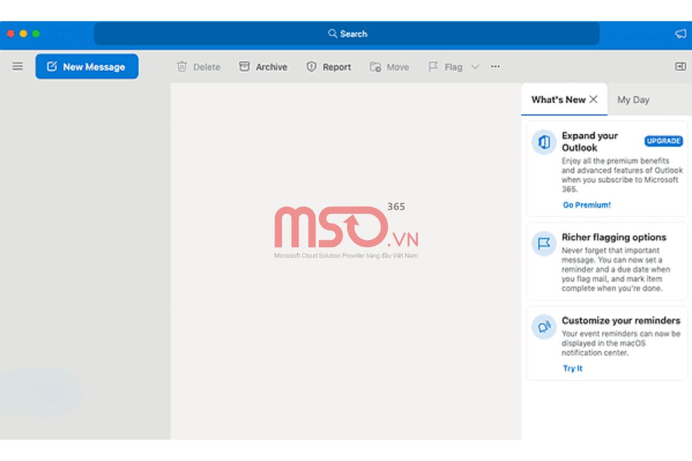
Task: Toggle the sidebar hamburger menu
Action: (18, 66)
